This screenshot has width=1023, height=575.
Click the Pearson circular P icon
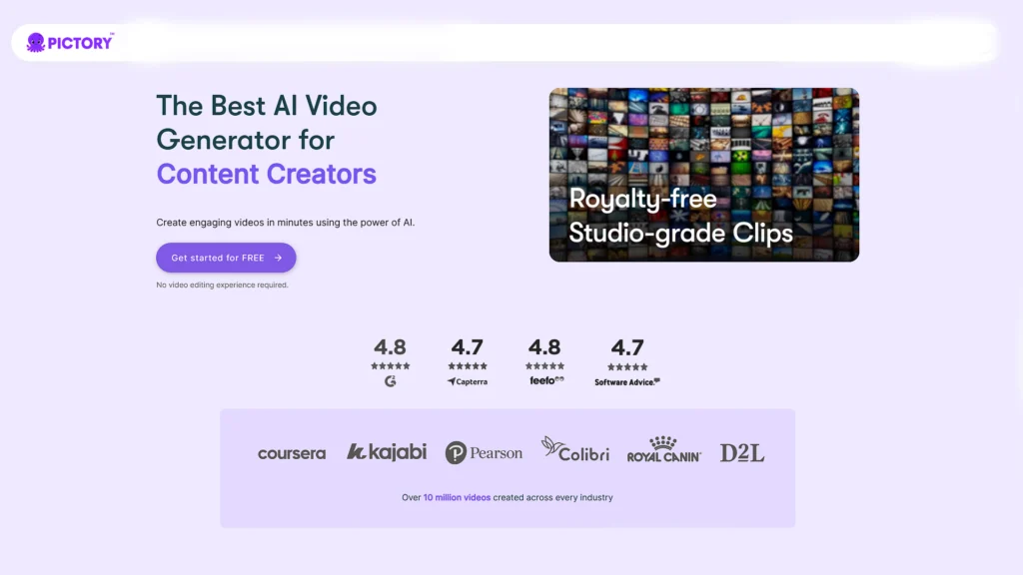(455, 452)
